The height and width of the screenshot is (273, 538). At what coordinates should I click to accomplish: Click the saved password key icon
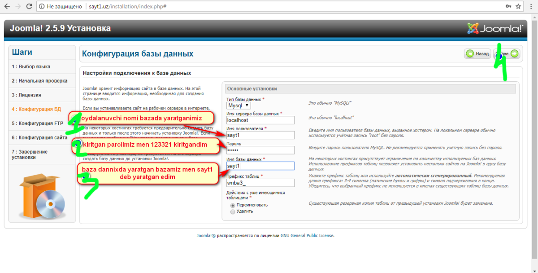click(x=508, y=7)
